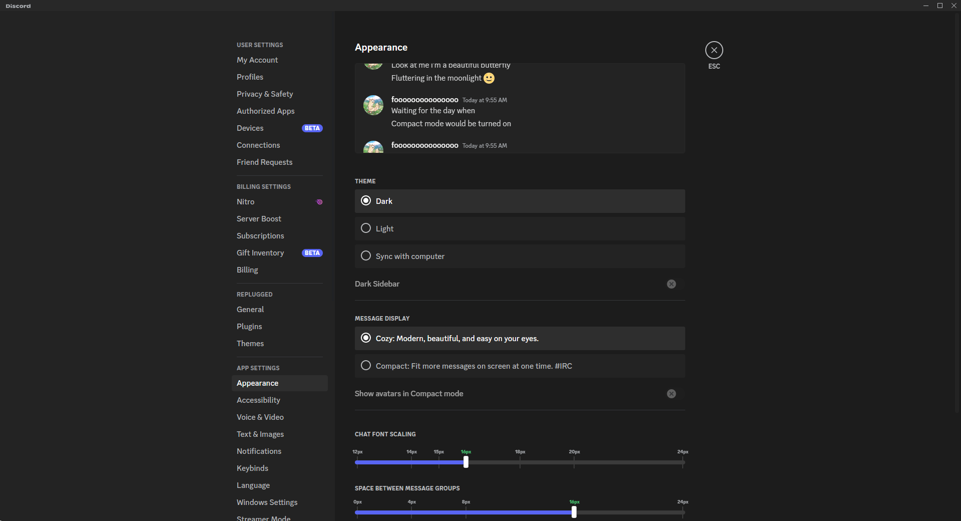Click the MESSAGE DISPLAY section heading
Image resolution: width=961 pixels, height=521 pixels.
point(382,319)
